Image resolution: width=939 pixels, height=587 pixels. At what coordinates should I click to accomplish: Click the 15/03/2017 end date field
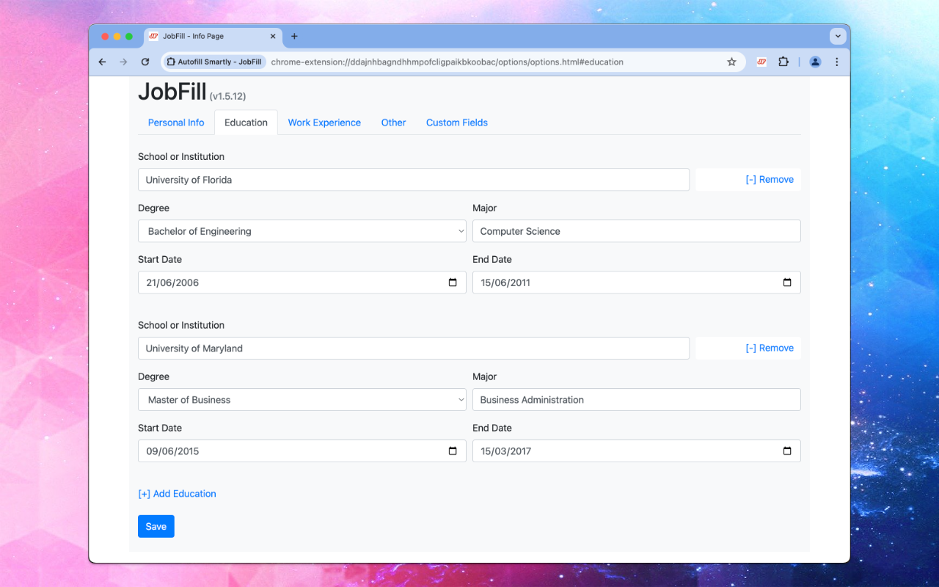tap(637, 451)
